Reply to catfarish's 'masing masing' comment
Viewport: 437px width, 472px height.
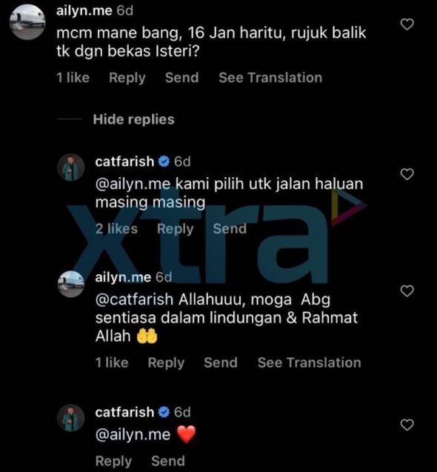[175, 229]
